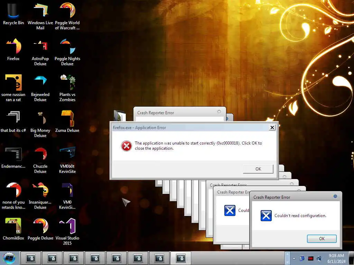Click the Peggle Nights Deluxe shortcut
This screenshot has width=354, height=265.
[x=67, y=52]
